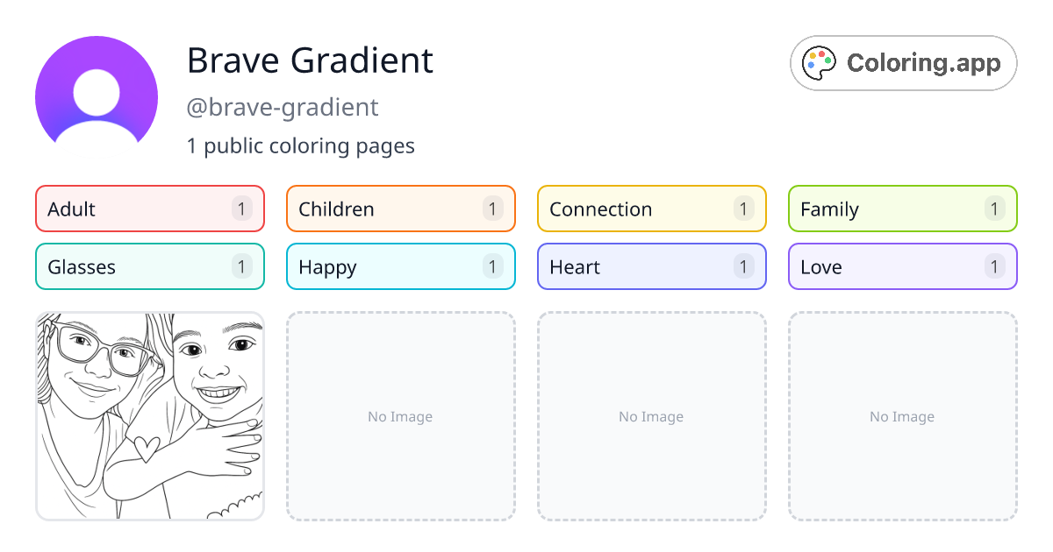Screen dimensions: 1053x552
Task: Click the count badge beside Children
Action: [492, 209]
